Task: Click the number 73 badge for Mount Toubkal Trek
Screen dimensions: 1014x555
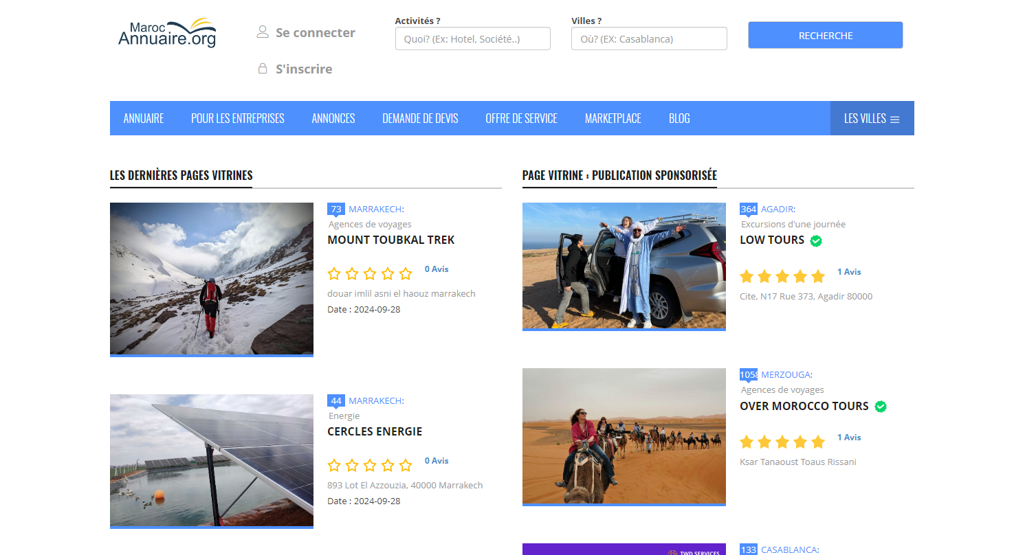Action: [336, 209]
